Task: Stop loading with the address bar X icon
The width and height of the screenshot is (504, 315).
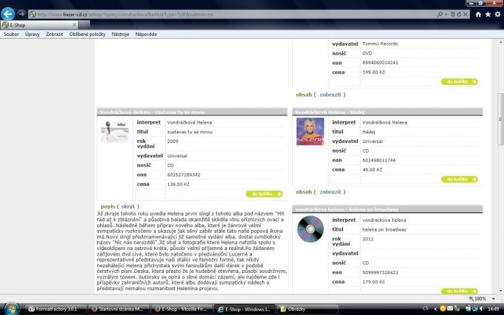Action: point(465,14)
